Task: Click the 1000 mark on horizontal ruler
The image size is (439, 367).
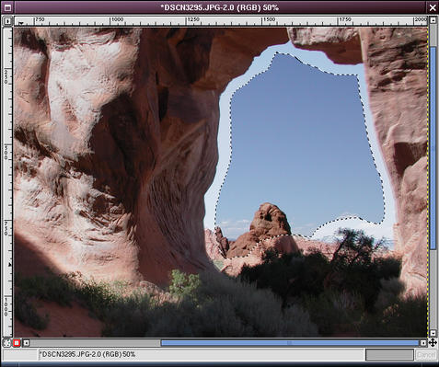Action: click(117, 19)
